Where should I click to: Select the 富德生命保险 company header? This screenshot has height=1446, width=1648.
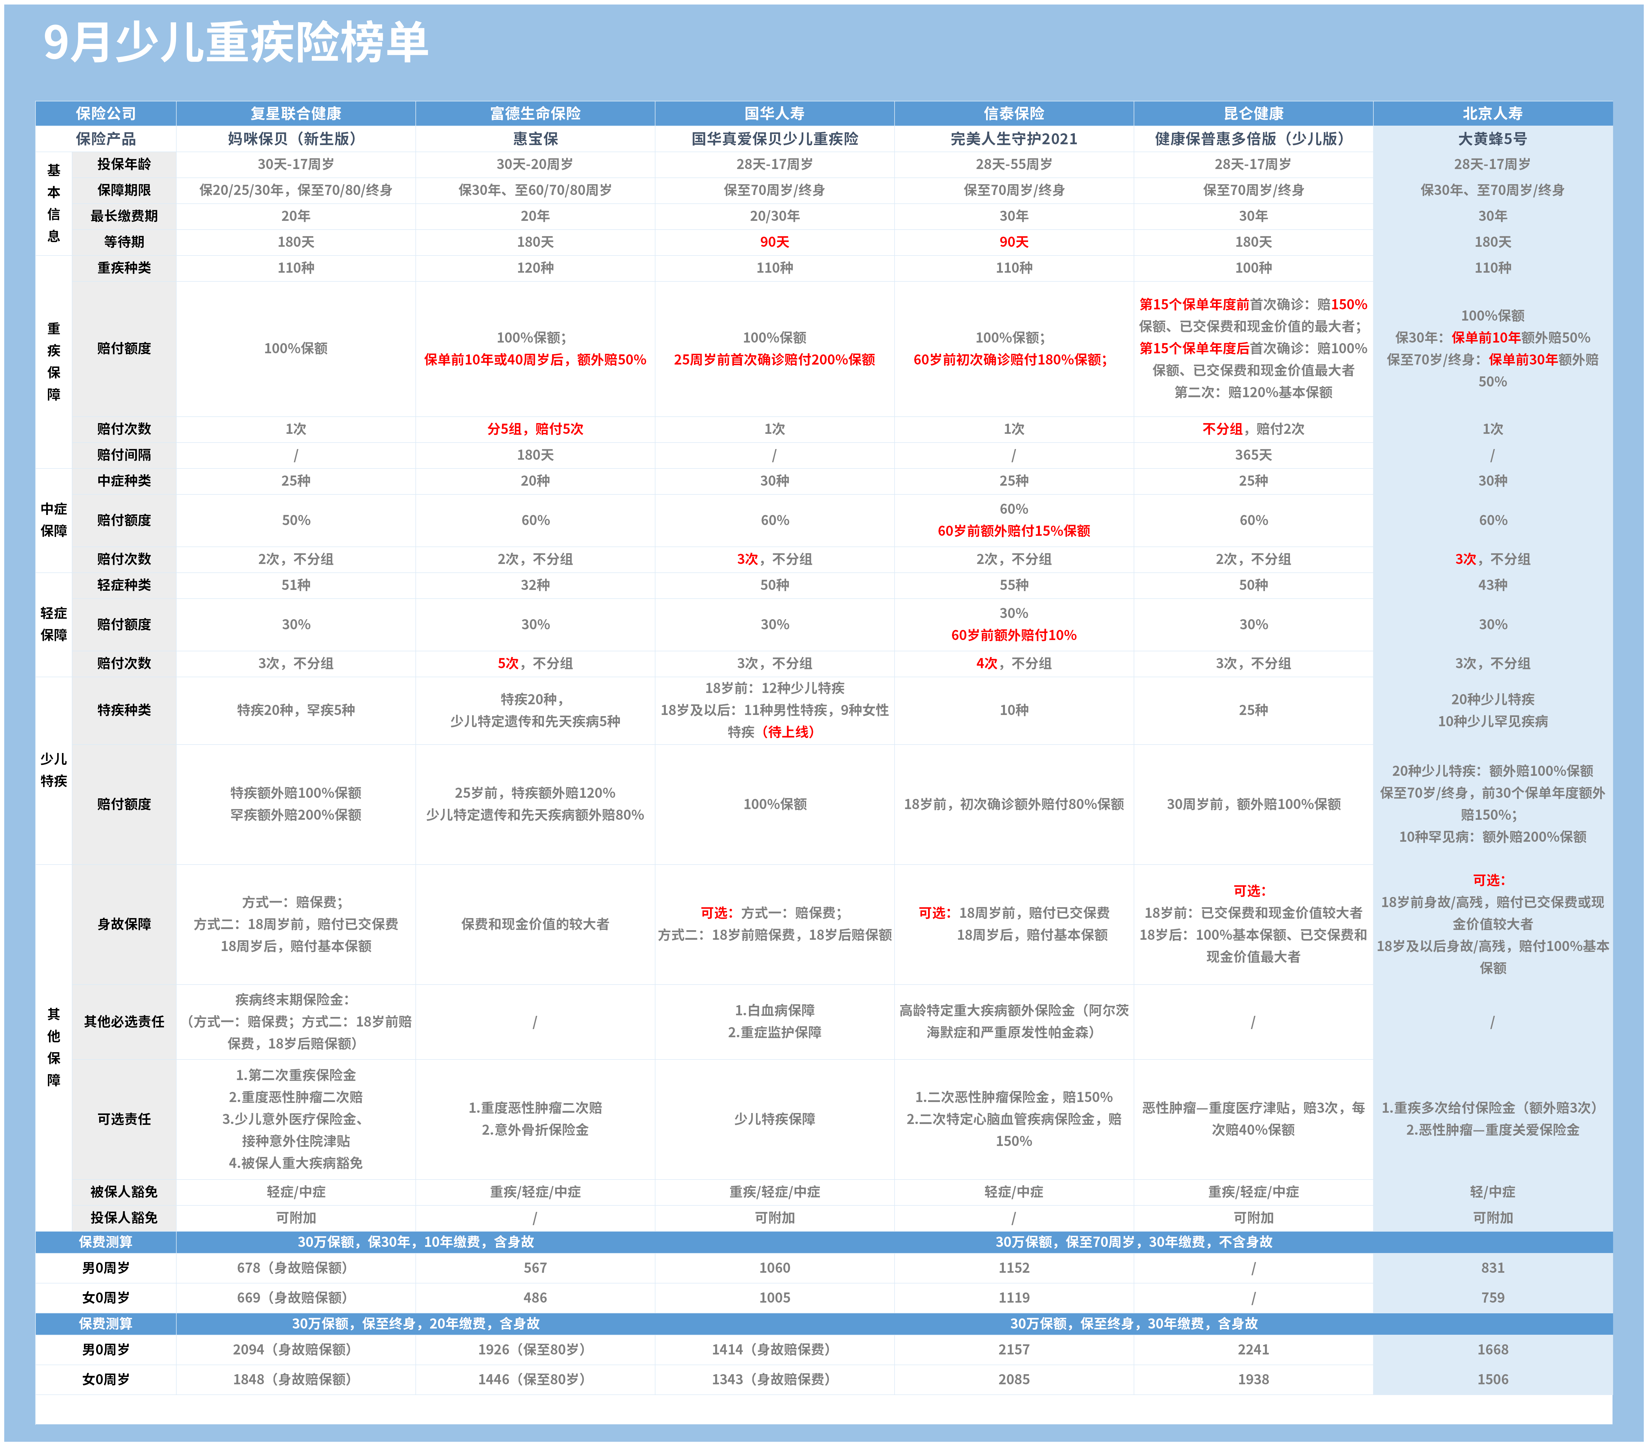click(x=535, y=114)
